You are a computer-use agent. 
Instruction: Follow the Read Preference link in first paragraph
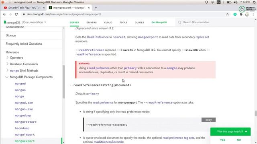pos(98,37)
